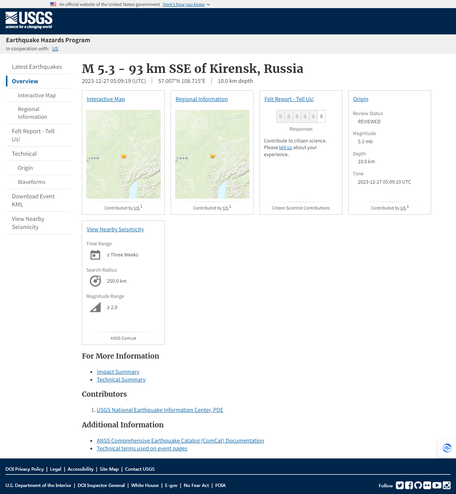The image size is (456, 494).
Task: Click '± Three Weeks' time range value
Action: click(x=123, y=255)
